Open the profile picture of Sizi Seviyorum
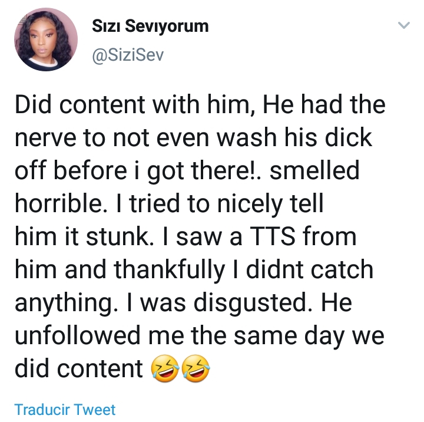The image size is (424, 422). (x=46, y=39)
